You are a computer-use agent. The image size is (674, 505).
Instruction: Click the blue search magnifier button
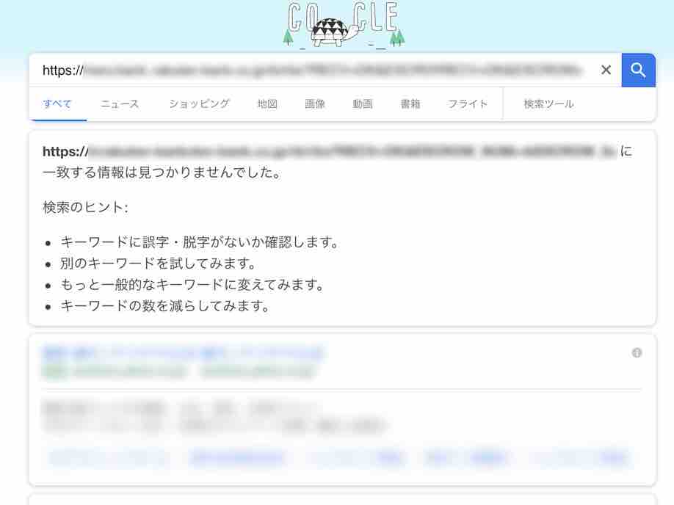[x=638, y=70]
